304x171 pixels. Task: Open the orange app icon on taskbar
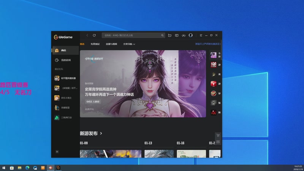tap(43, 168)
